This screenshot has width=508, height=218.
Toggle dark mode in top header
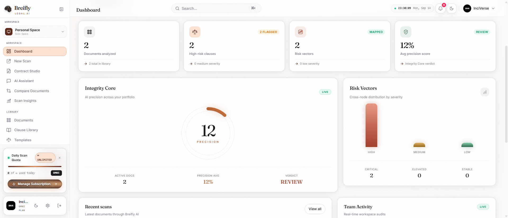(x=452, y=8)
